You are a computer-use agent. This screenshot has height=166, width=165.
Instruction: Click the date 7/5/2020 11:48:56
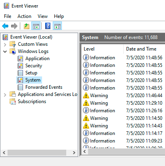tap(144, 58)
